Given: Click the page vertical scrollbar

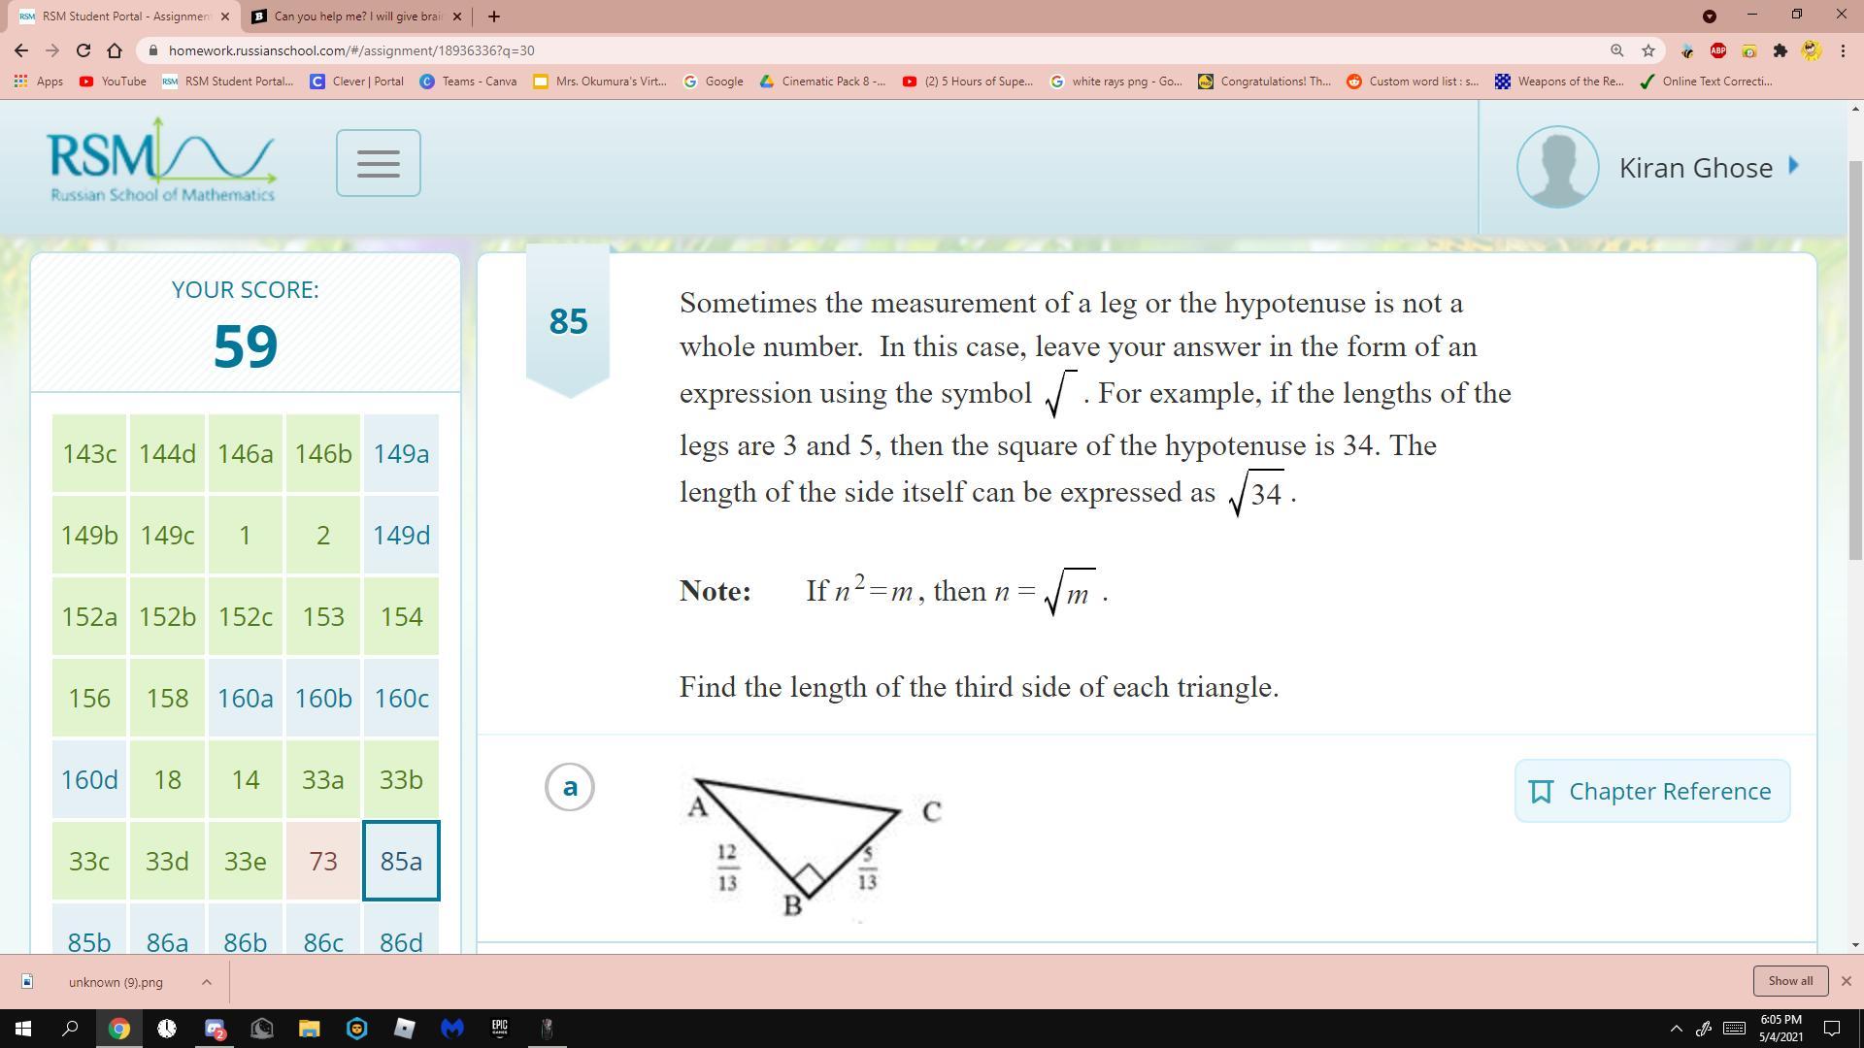Looking at the screenshot, I should pyautogui.click(x=1855, y=359).
